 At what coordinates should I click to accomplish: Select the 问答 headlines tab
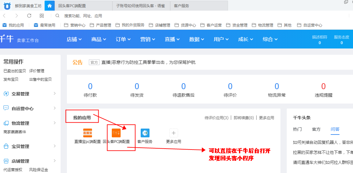pyautogui.click(x=335, y=130)
